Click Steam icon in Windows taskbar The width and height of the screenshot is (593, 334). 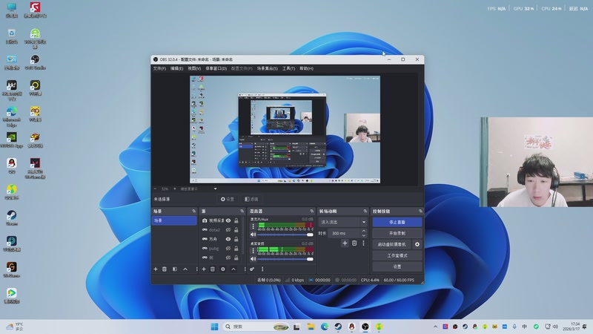[x=337, y=327]
